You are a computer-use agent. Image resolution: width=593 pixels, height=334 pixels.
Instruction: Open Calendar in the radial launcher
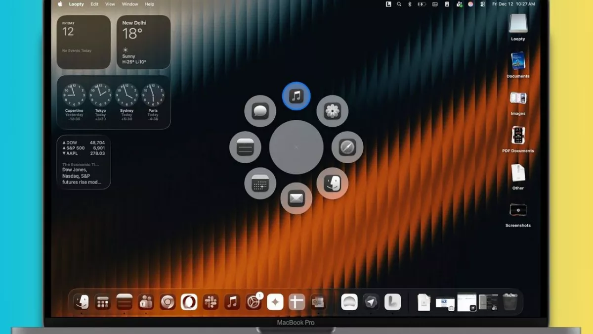(x=260, y=184)
